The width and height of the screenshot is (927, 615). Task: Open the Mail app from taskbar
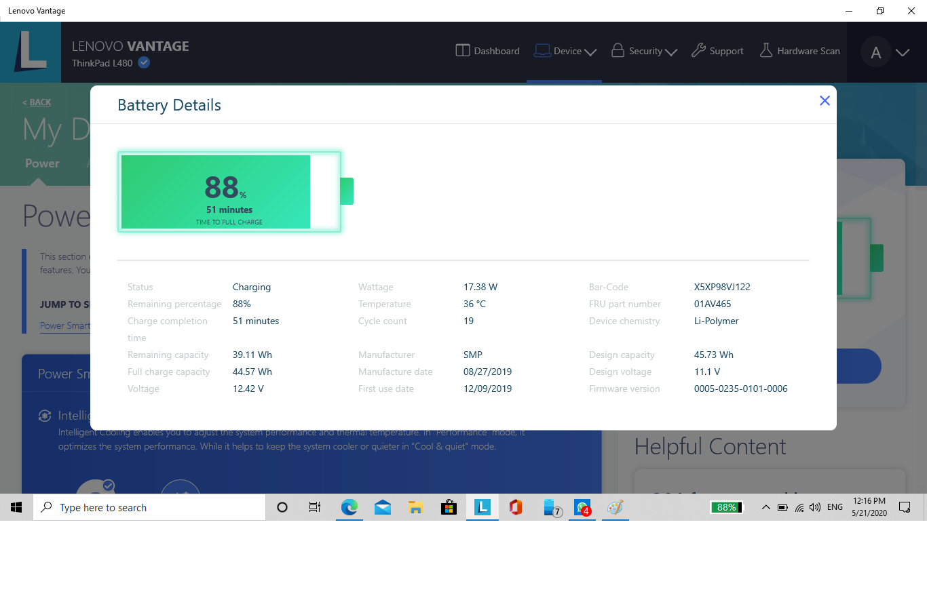click(383, 507)
